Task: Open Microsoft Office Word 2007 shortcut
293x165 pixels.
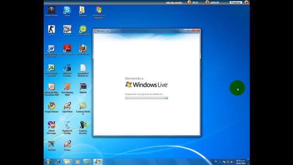Action: [51, 51]
